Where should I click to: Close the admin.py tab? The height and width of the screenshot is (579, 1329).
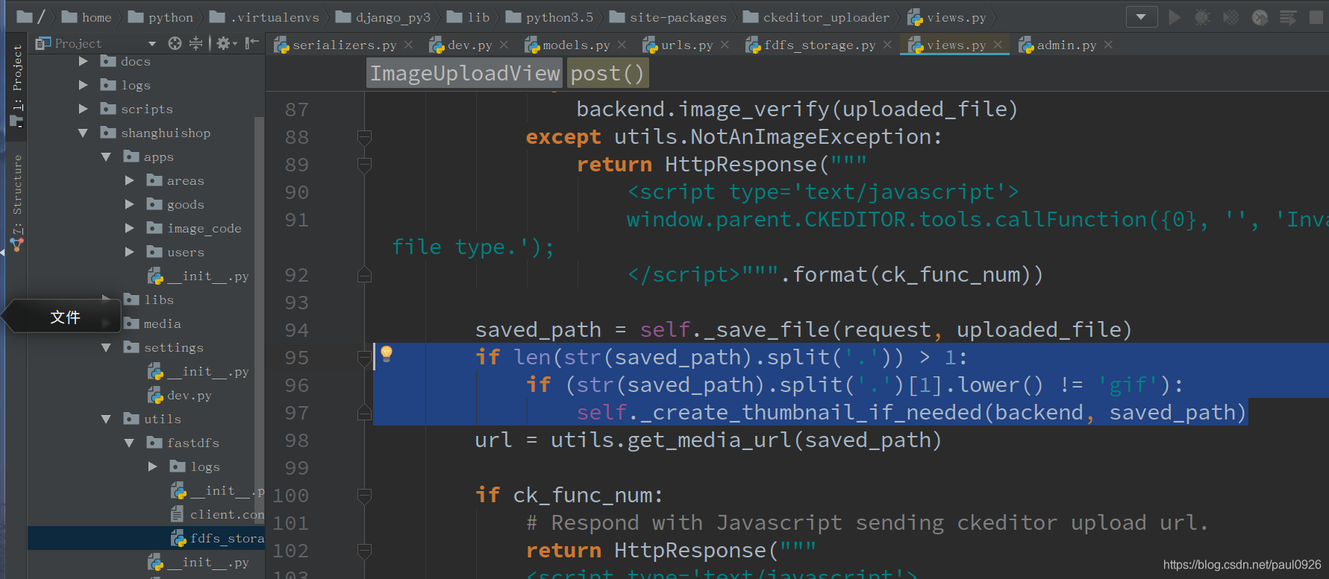[x=1108, y=45]
